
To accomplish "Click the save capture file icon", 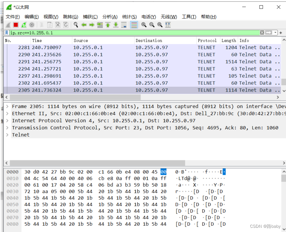I will point(50,25).
